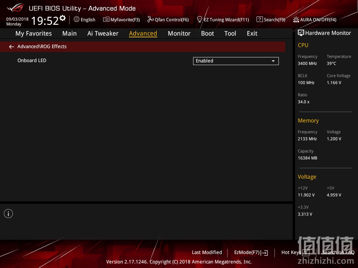Image resolution: width=358 pixels, height=268 pixels.
Task: Switch to the Monitor tab
Action: [x=179, y=33]
